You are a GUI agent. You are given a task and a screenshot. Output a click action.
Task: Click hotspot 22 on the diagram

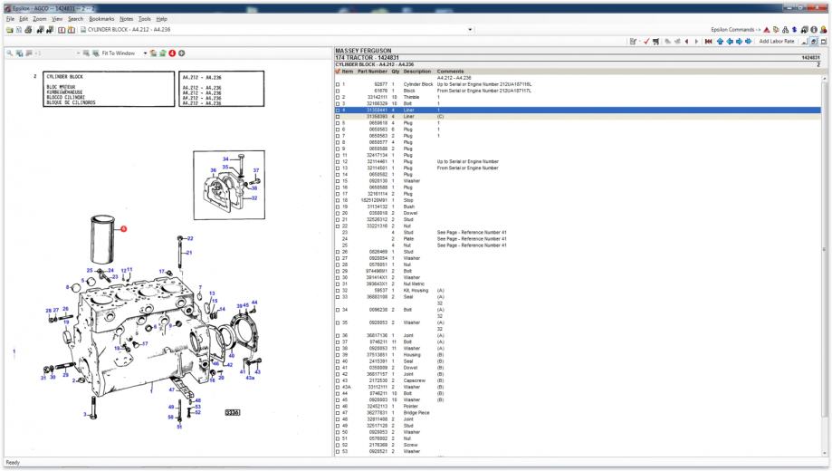(x=190, y=238)
